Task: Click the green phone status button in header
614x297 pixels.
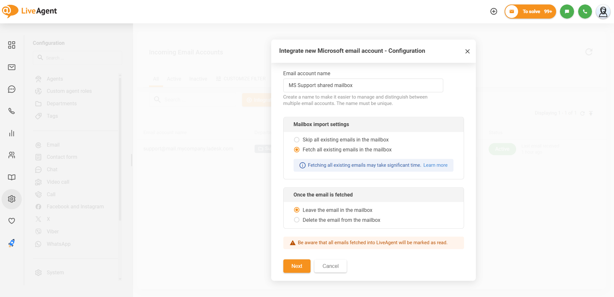Action: (585, 12)
